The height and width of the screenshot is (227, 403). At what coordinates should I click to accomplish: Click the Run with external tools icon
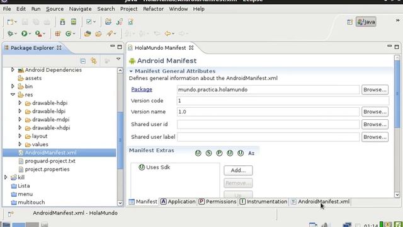point(38,33)
